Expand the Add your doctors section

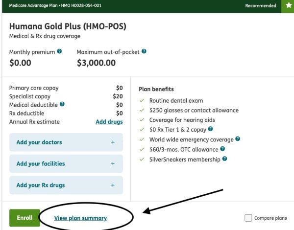tap(66, 142)
